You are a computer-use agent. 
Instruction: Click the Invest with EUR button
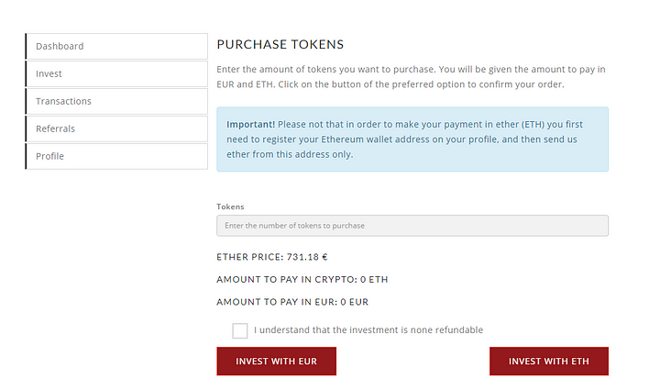click(x=277, y=362)
